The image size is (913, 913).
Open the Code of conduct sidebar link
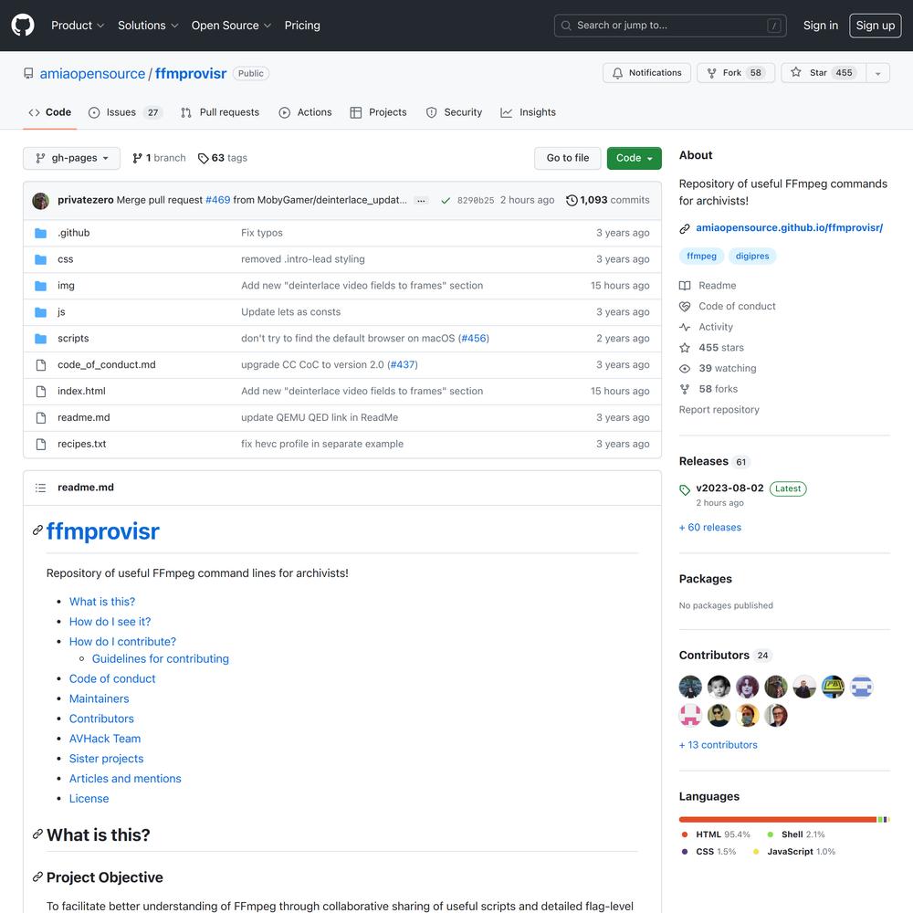point(728,306)
